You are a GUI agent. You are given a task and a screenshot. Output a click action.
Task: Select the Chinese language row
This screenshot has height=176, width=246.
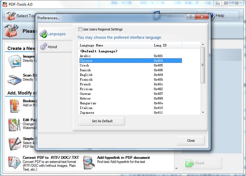point(131,61)
